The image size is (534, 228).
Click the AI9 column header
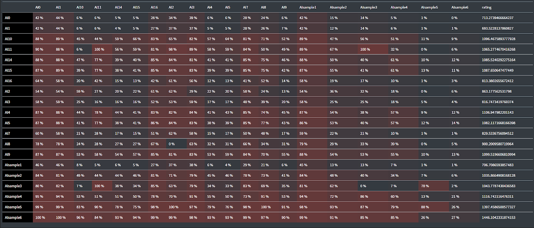(284, 7)
